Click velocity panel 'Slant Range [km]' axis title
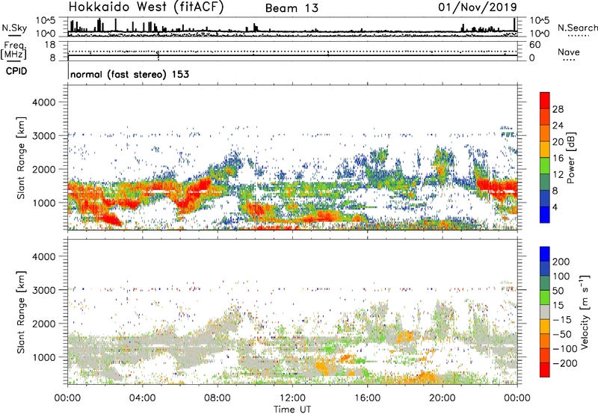 [x=21, y=312]
